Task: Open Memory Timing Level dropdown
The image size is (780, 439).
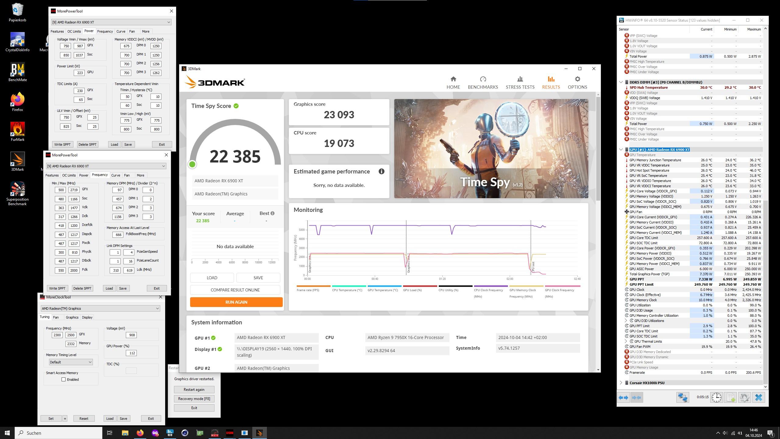Action: (x=71, y=362)
